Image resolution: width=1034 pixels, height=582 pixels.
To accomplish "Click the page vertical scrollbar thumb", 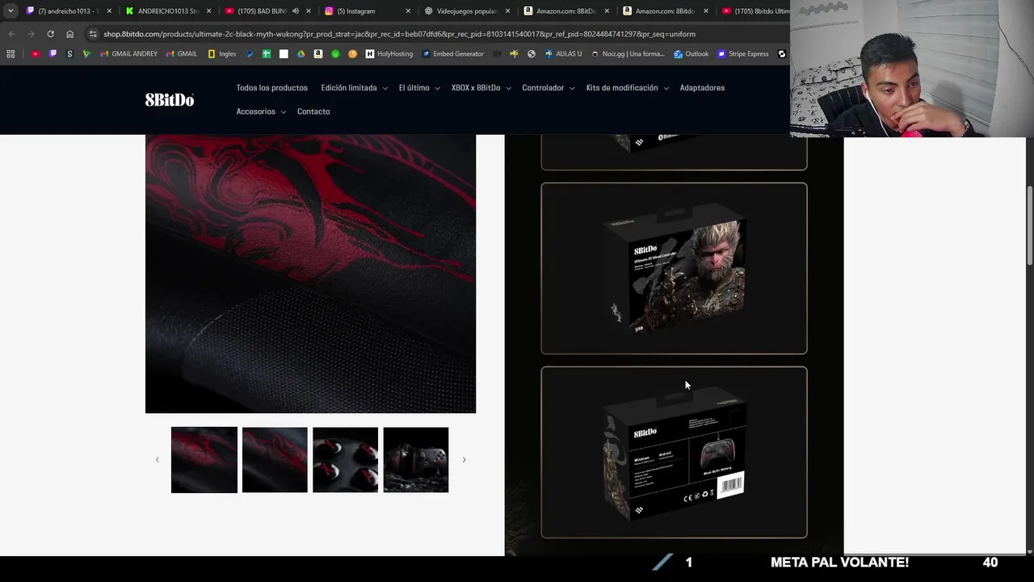I will (1029, 225).
